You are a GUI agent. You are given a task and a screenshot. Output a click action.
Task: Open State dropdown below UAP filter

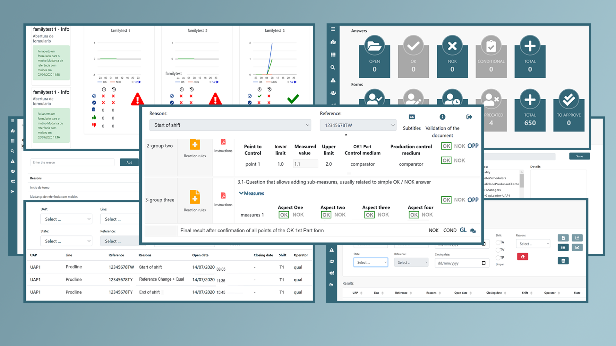coord(66,241)
